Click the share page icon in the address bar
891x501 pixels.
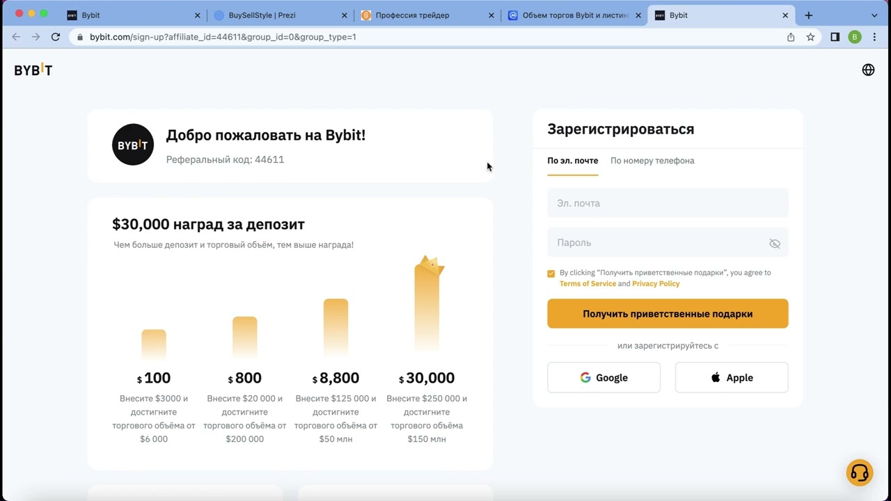click(x=791, y=37)
